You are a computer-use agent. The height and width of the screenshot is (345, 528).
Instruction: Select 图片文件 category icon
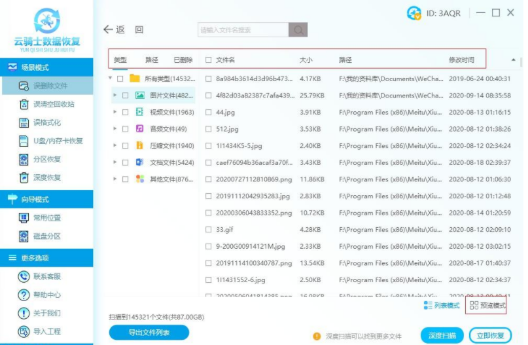pos(140,96)
